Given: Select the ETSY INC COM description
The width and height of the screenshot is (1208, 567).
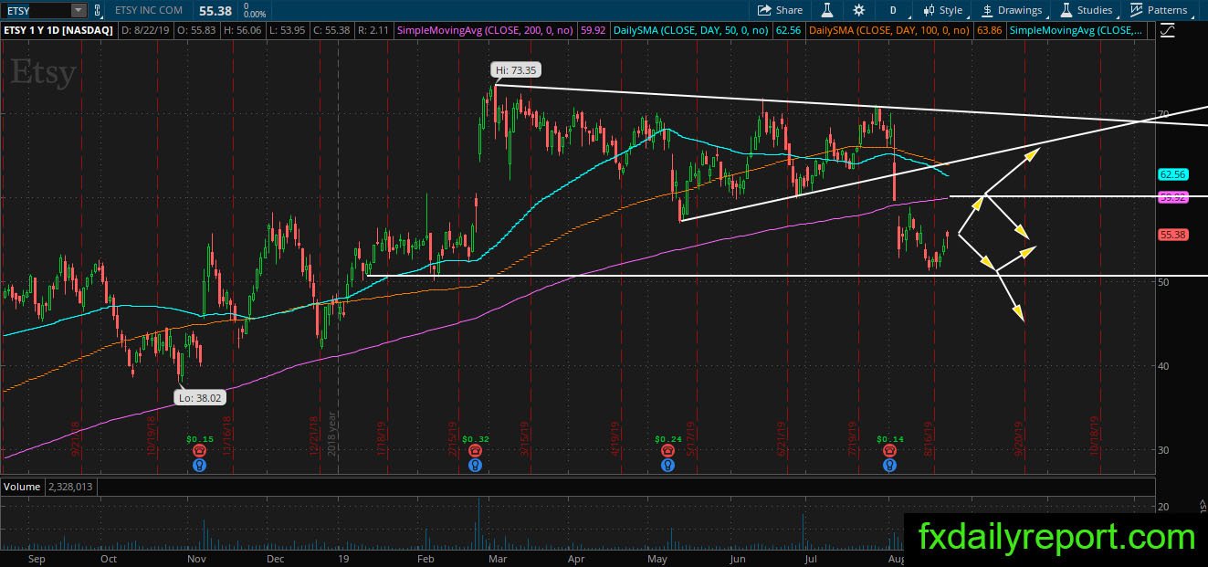Looking at the screenshot, I should click(149, 10).
